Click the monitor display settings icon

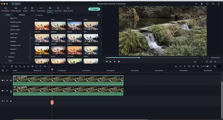207,62
